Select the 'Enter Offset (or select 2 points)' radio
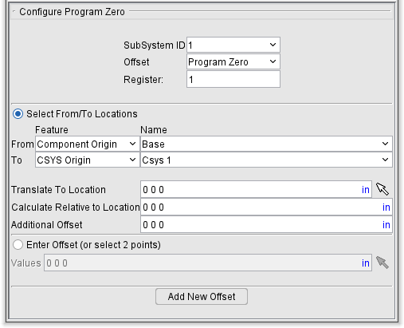 18,244
